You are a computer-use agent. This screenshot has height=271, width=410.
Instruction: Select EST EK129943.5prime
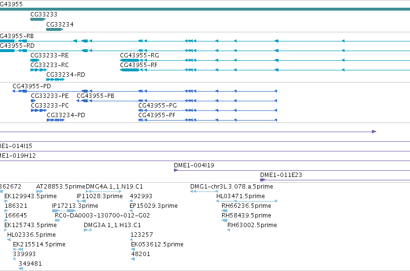pos(30,196)
